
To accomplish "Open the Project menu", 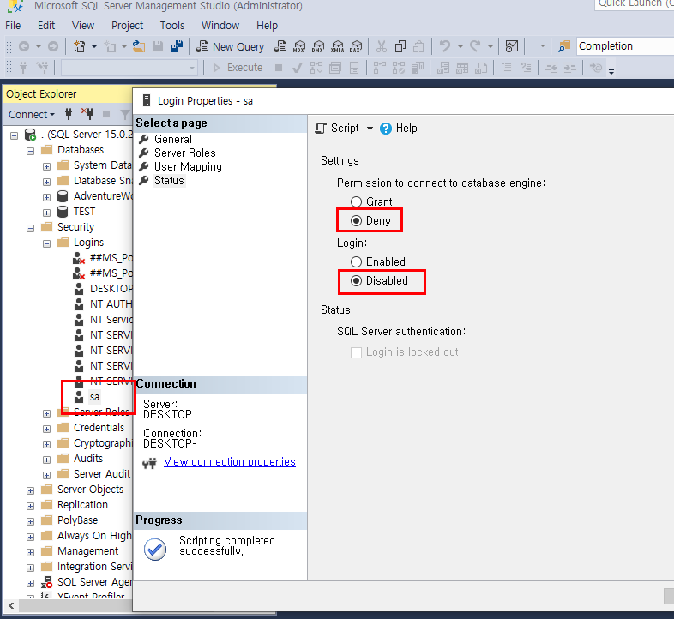I will tap(127, 26).
